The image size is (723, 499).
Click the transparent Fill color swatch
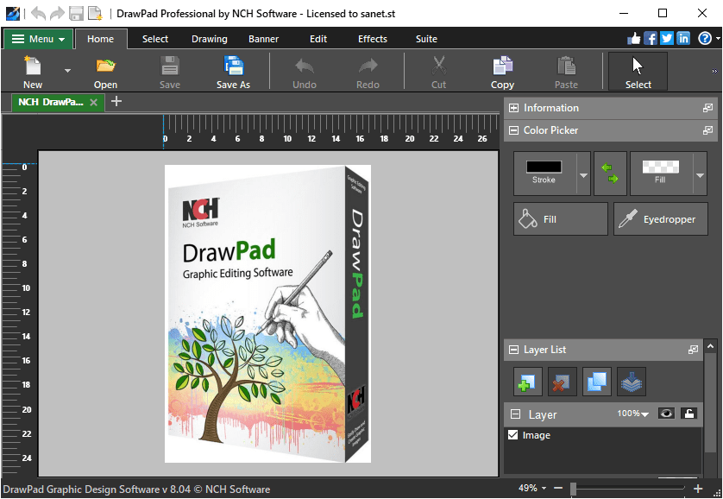[x=660, y=167]
